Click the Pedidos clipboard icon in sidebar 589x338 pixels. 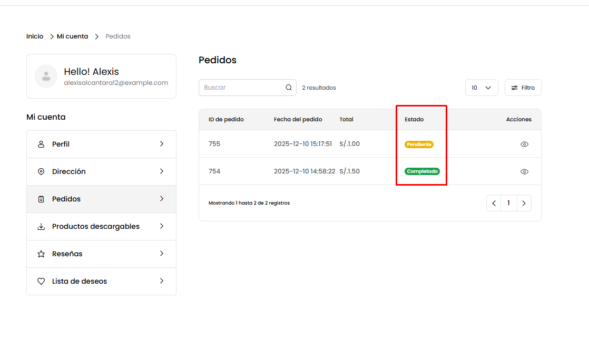41,199
